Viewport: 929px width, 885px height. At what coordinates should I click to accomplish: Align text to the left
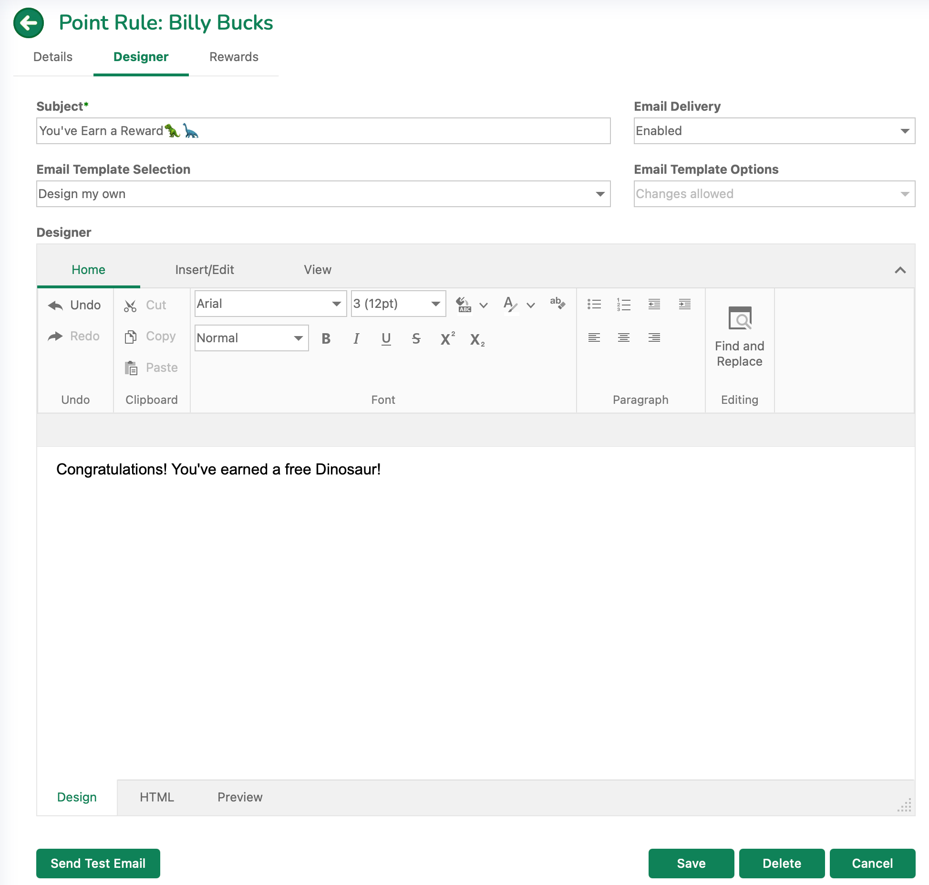pos(594,337)
